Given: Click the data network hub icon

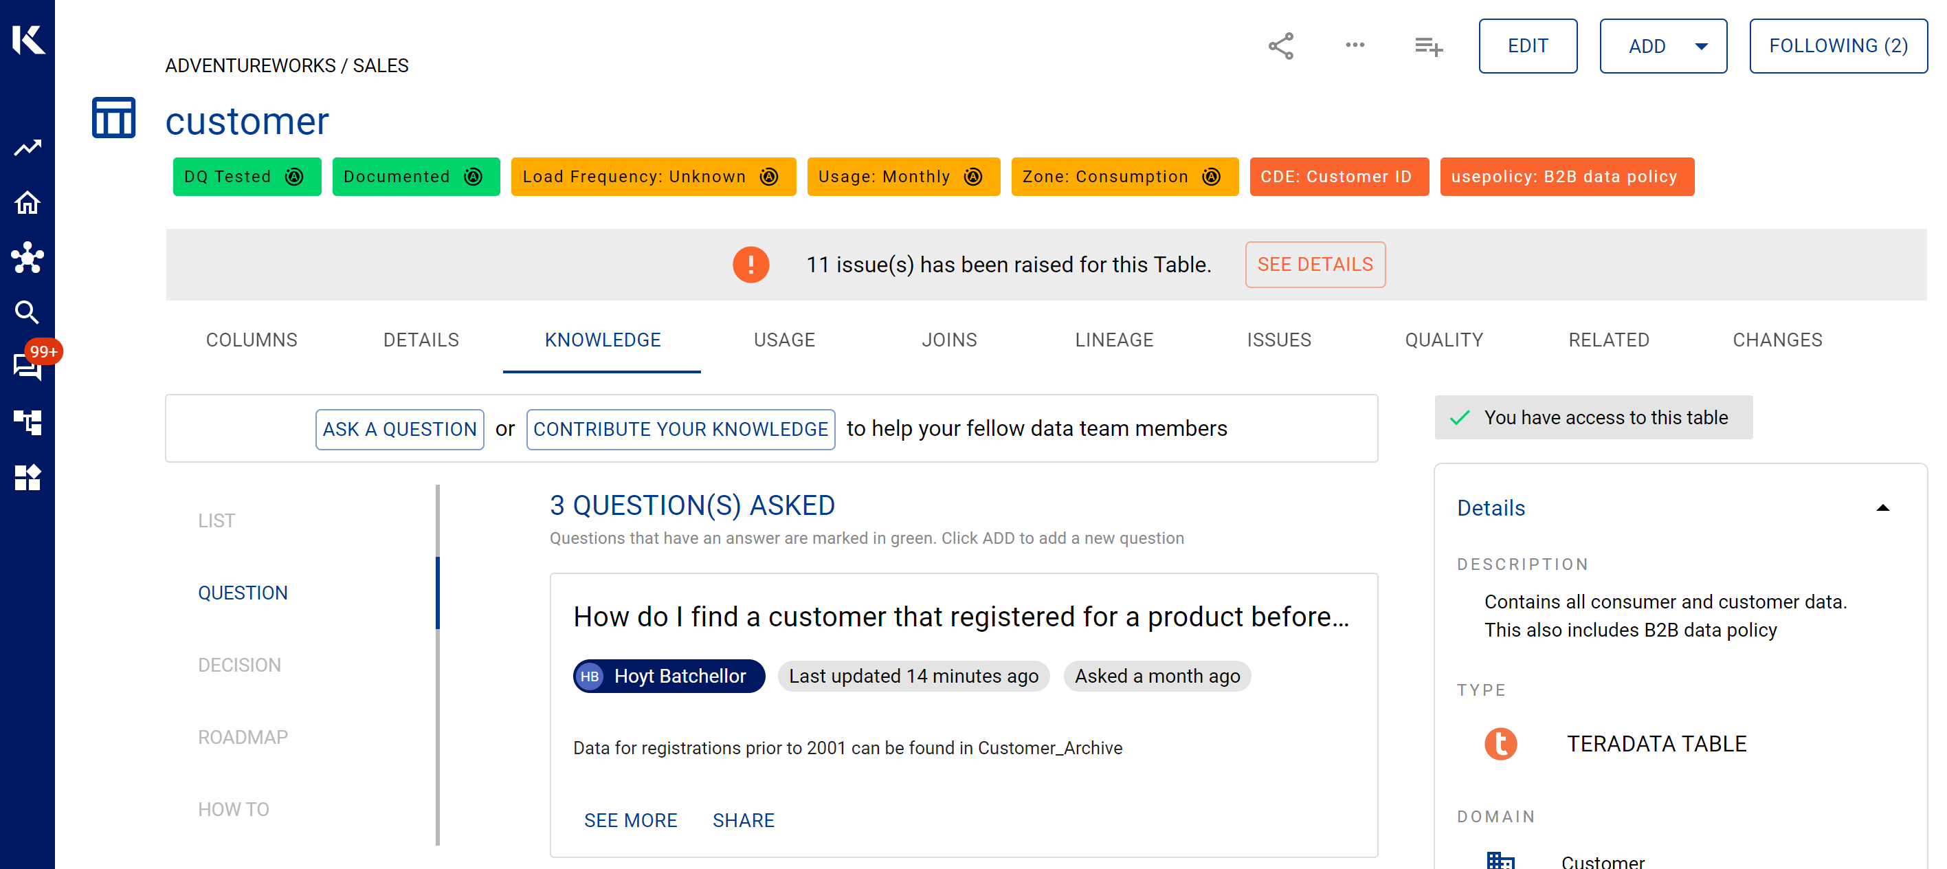Looking at the screenshot, I should pyautogui.click(x=27, y=257).
